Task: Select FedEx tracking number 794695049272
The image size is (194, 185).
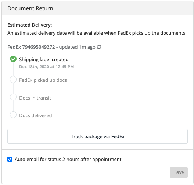Action: (x=39, y=47)
